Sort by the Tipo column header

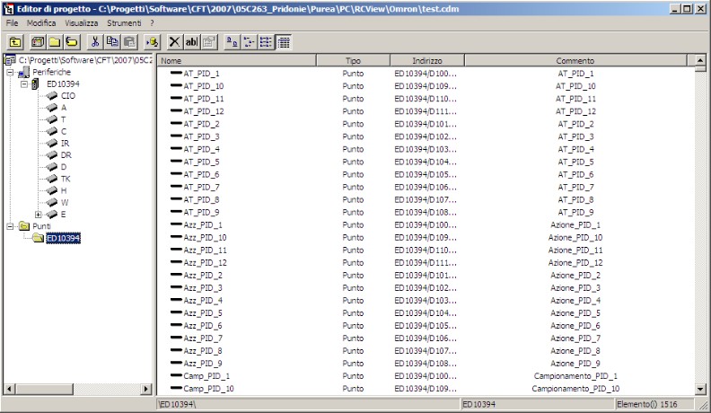[353, 60]
